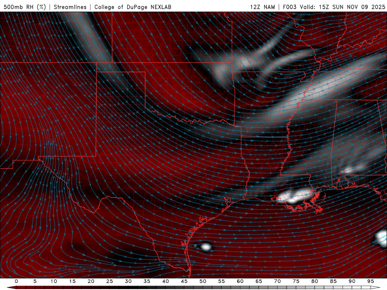
Task: Click the "5" value on the color scale
Action: click(x=35, y=281)
